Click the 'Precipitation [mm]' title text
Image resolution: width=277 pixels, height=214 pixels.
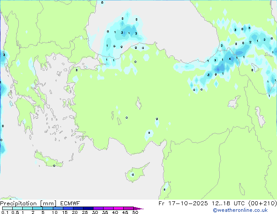(x=28, y=204)
